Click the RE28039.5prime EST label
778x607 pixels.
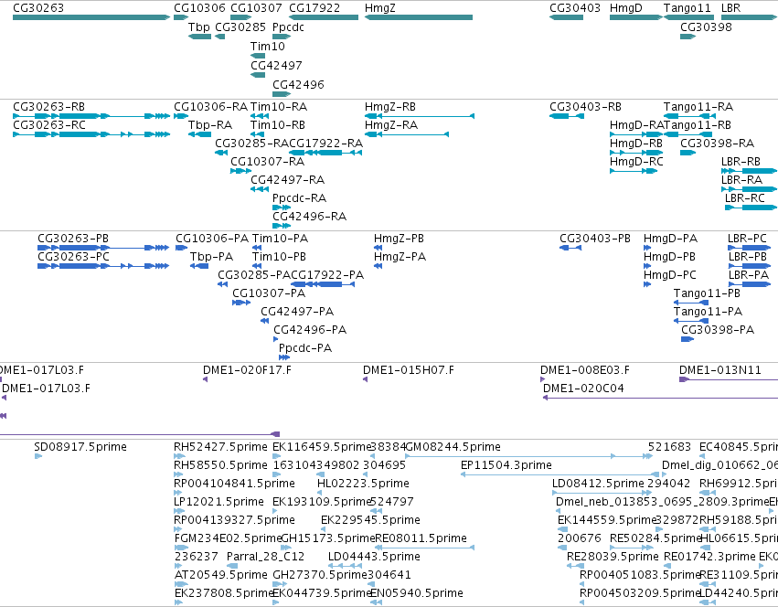[x=613, y=557]
